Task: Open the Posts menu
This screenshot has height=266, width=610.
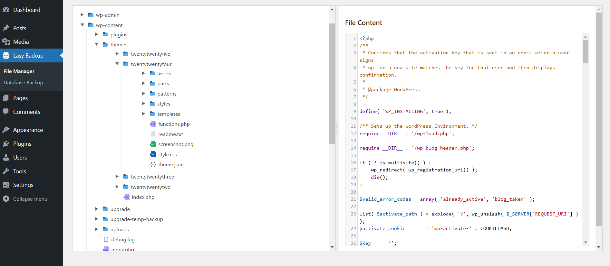Action: coord(32,28)
